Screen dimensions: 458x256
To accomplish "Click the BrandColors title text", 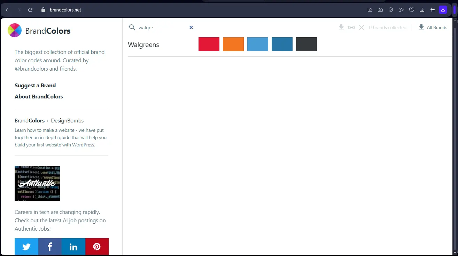I will [x=48, y=31].
